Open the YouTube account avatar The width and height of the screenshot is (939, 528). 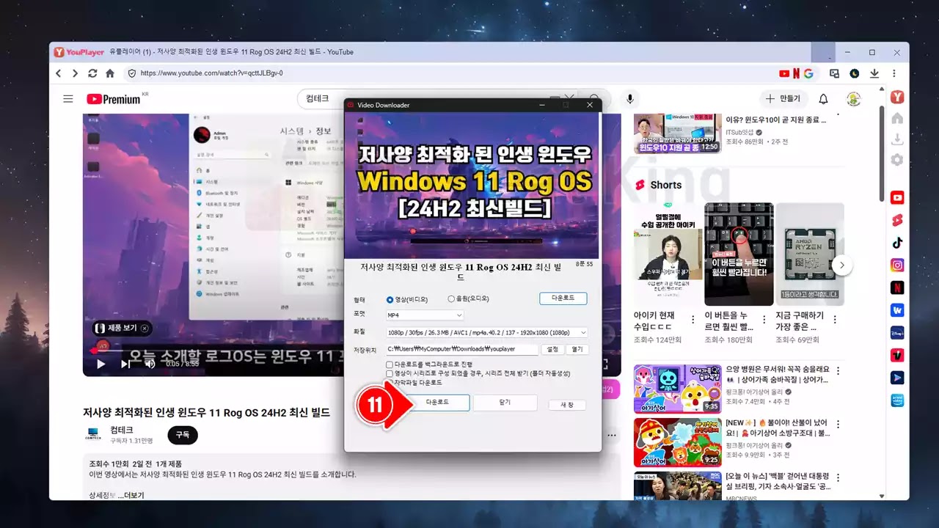(x=853, y=99)
